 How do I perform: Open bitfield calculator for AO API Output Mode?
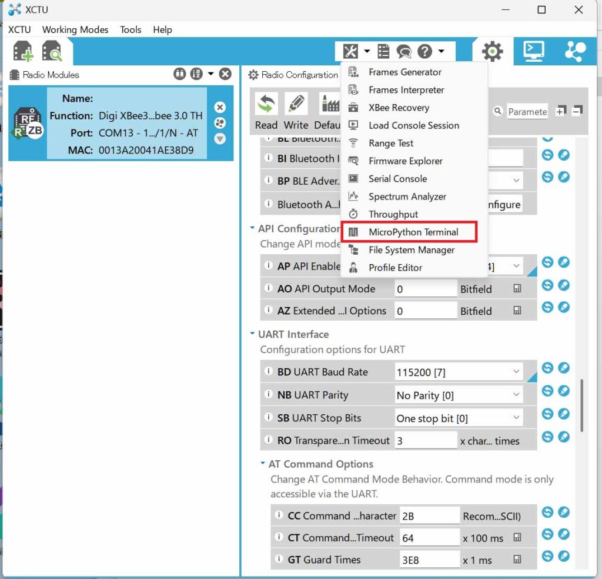pyautogui.click(x=517, y=288)
